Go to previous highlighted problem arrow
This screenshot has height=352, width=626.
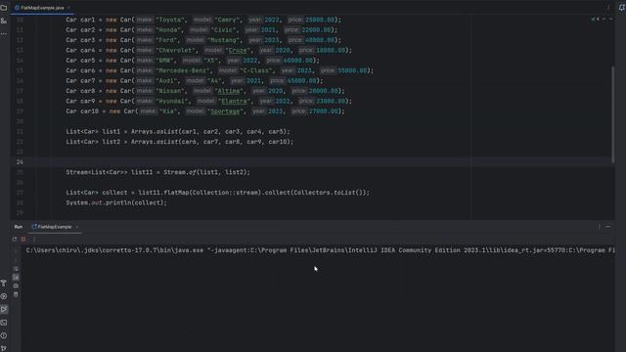click(x=604, y=19)
